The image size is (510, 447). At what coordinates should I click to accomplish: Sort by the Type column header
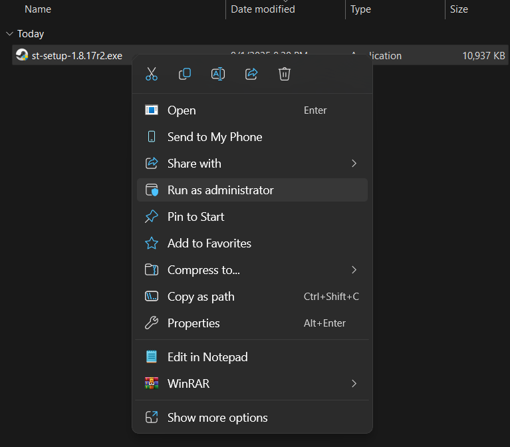360,9
